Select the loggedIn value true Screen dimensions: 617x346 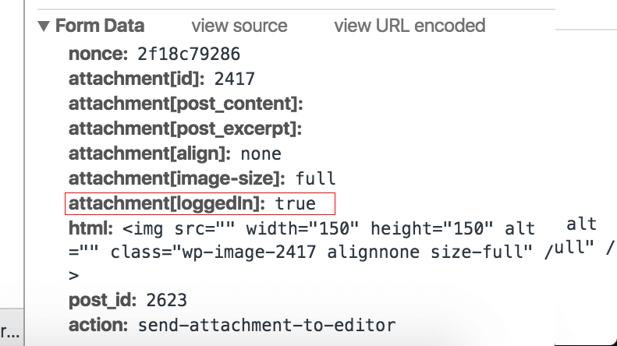coord(295,203)
